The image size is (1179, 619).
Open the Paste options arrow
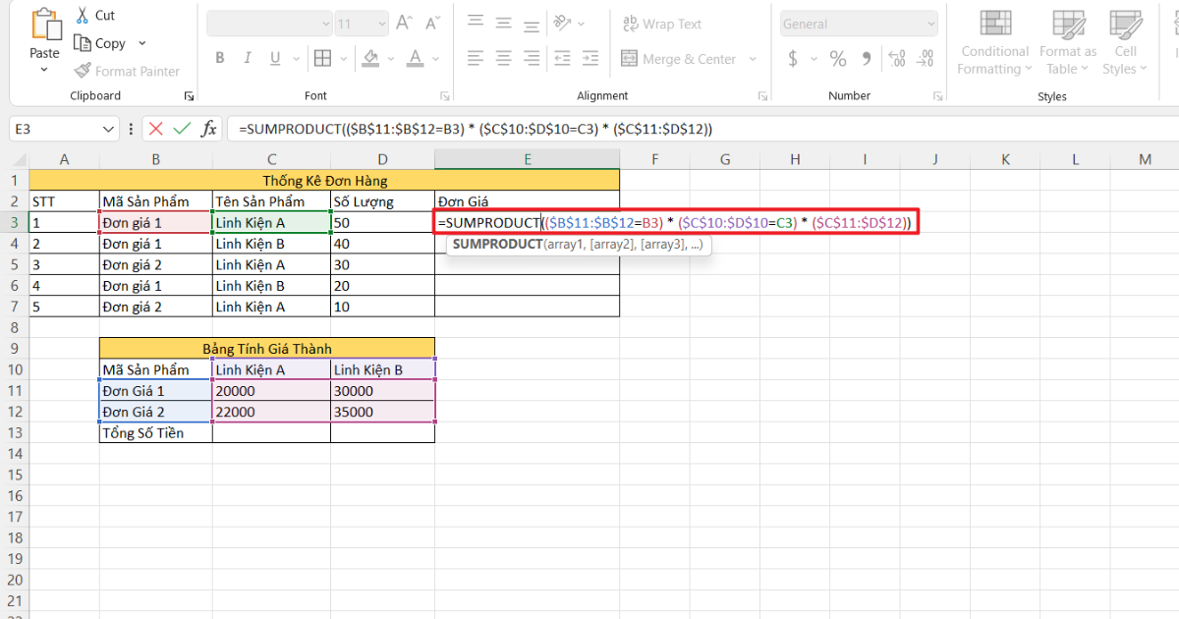tap(44, 71)
